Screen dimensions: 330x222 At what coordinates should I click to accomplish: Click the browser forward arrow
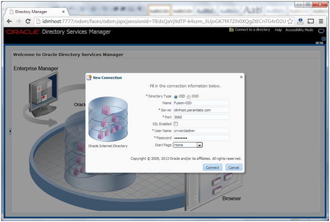pyautogui.click(x=18, y=21)
